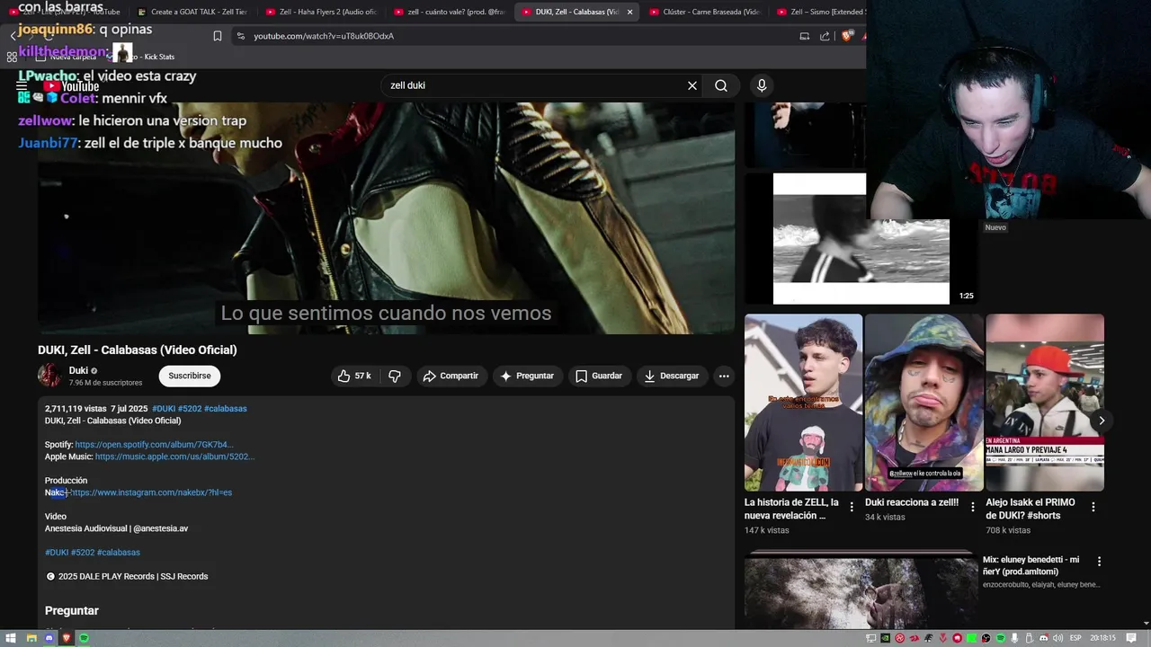Open Windows Start menu
This screenshot has width=1151, height=647.
[11, 638]
